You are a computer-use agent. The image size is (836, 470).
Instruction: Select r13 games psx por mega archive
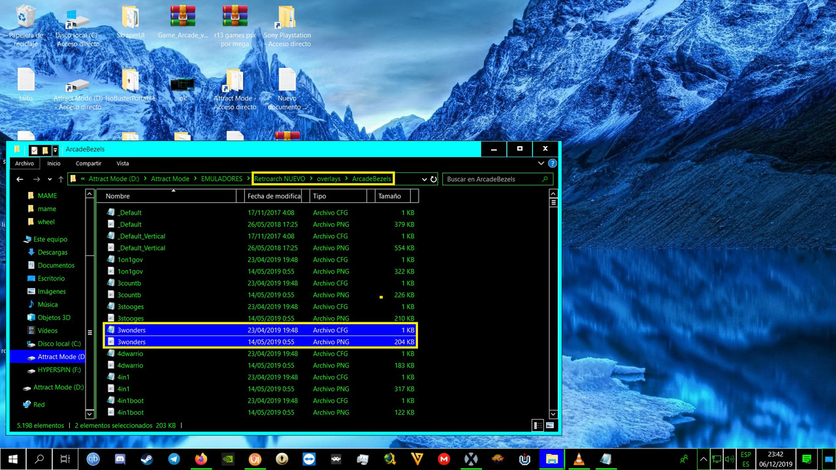pos(235,26)
